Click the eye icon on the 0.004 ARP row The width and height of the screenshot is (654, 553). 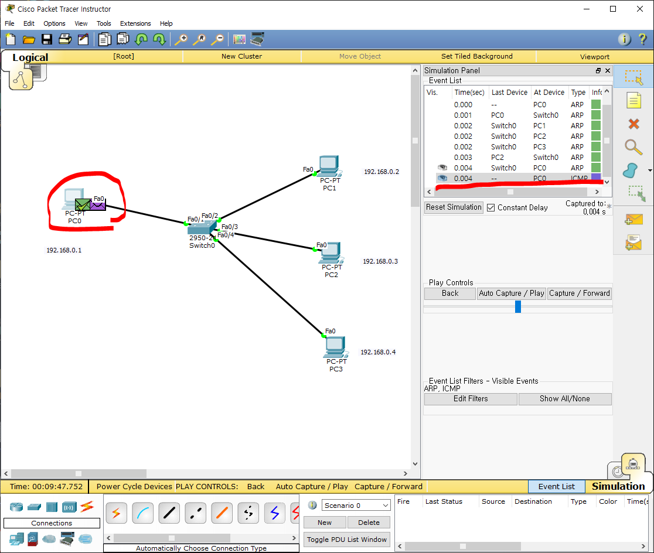point(442,168)
